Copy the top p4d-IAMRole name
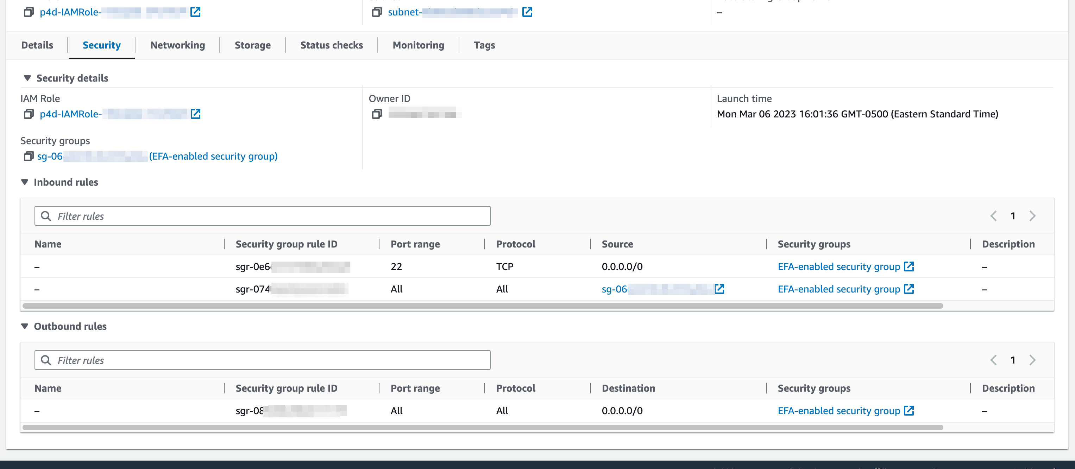Viewport: 1075px width, 469px height. (29, 12)
